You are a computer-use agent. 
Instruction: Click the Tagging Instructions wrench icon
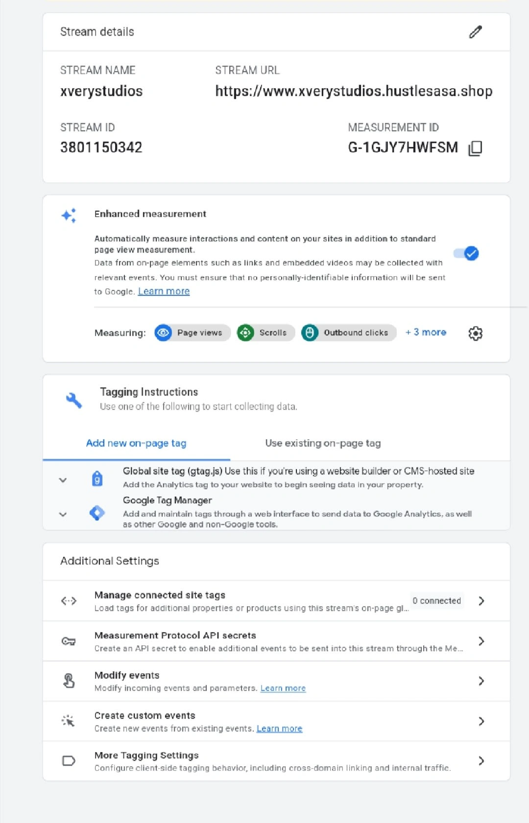(74, 400)
